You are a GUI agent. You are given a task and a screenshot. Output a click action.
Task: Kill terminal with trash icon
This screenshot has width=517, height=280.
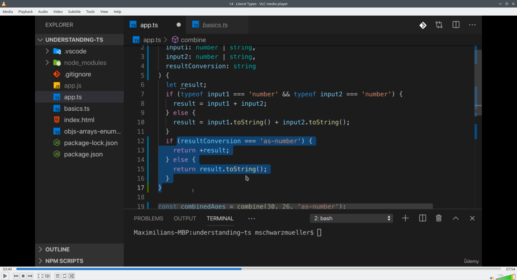439,218
